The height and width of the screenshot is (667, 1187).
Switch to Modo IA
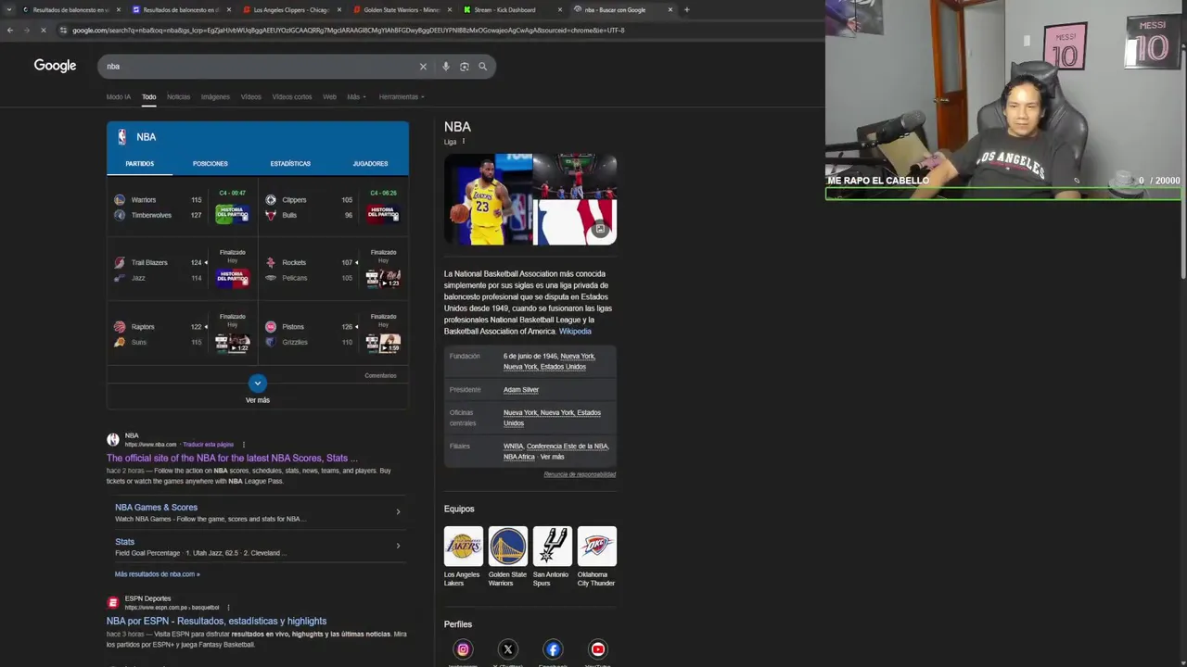[119, 97]
